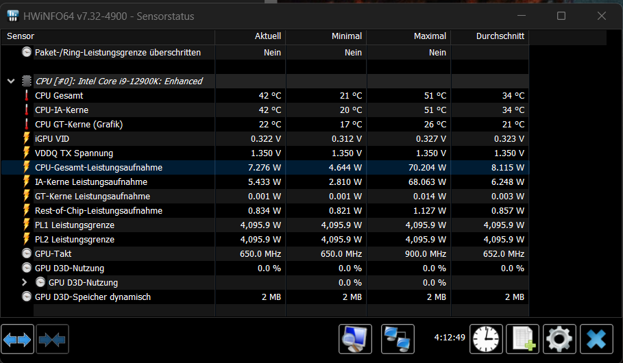Expand the nested GPU D3D-Nutzung row

[x=24, y=282]
